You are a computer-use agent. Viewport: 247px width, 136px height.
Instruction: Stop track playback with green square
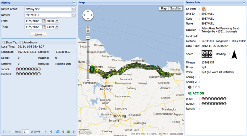point(69,131)
